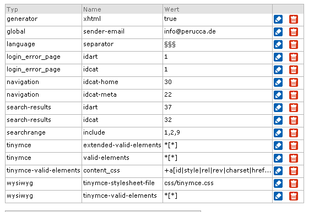The height and width of the screenshot is (212, 314).
Task: Edit the login_error_page idart row
Action: coord(278,57)
